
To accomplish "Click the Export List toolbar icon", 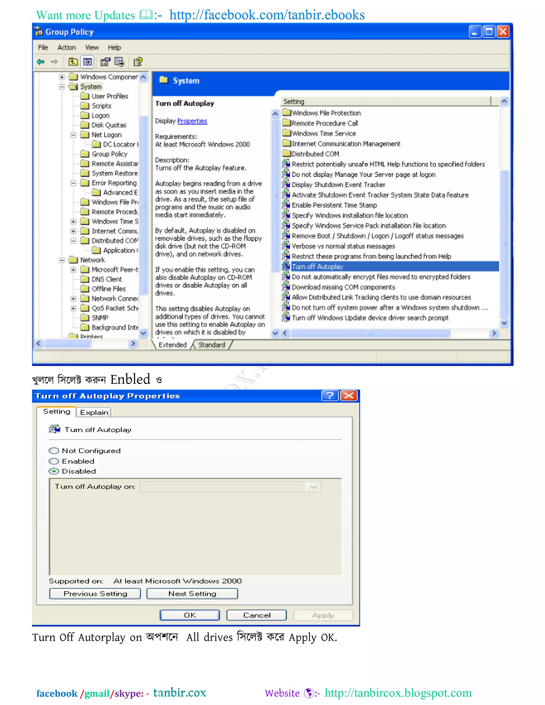I will coord(119,62).
